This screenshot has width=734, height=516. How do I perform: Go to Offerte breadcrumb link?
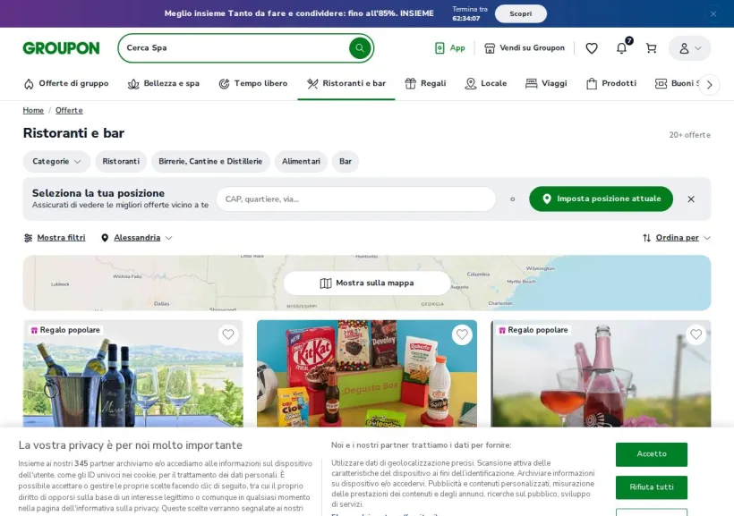(x=69, y=110)
